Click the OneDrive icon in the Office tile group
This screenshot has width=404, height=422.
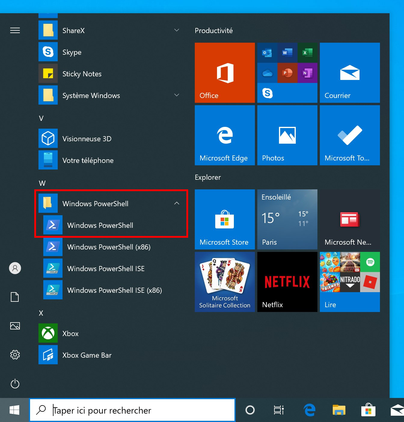pyautogui.click(x=267, y=73)
